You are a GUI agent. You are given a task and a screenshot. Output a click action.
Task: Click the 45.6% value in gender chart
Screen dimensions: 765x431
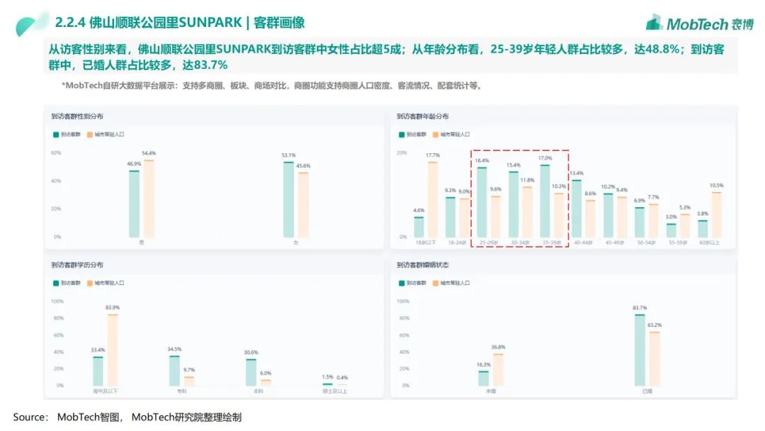(303, 166)
